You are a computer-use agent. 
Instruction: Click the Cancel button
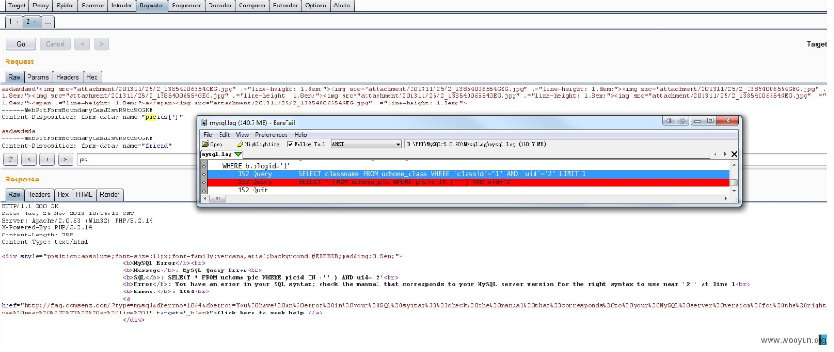(55, 44)
